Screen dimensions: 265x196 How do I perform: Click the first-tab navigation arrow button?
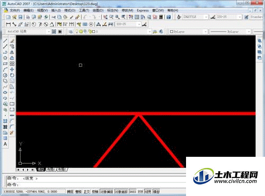[x=18, y=170]
